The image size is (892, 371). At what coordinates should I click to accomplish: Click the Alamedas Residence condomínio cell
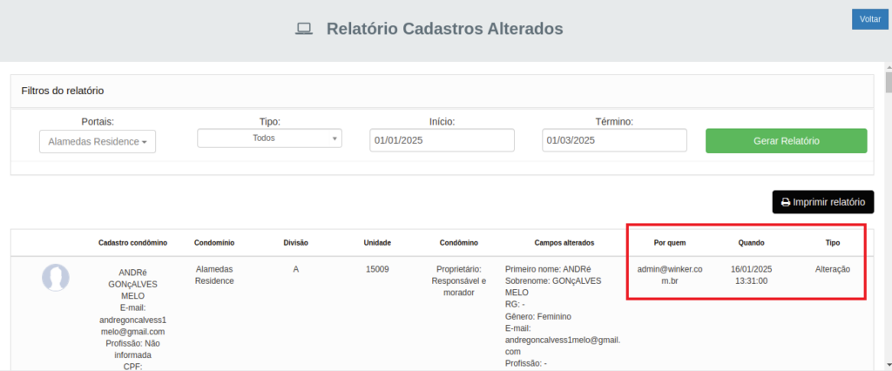point(214,275)
